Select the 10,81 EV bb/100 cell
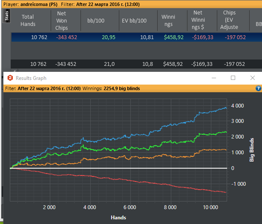The height and width of the screenshot is (224, 262). (x=147, y=37)
